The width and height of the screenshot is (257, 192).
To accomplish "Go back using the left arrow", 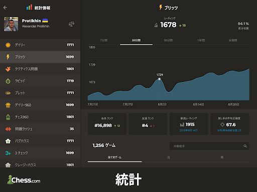I will (x=5, y=7).
